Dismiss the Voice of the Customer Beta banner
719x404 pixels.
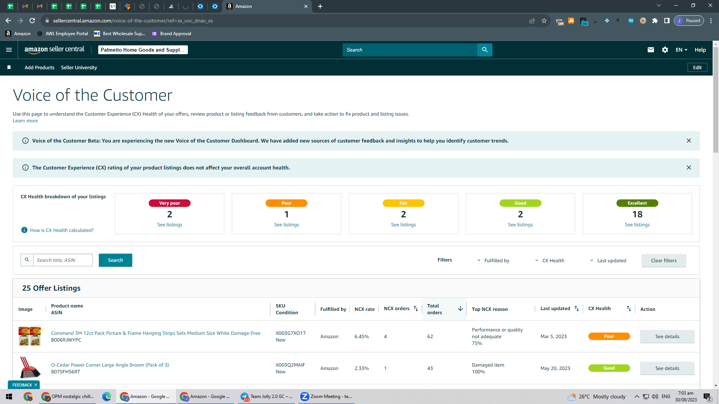pyautogui.click(x=689, y=141)
